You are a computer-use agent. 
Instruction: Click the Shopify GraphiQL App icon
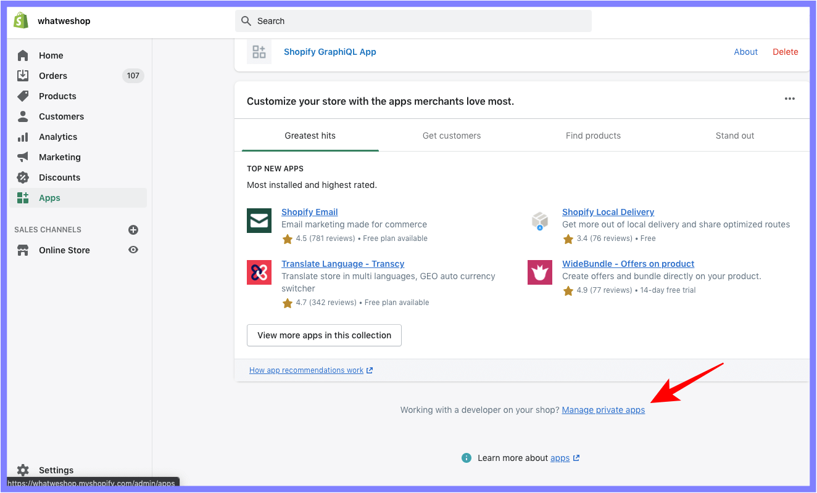point(259,52)
